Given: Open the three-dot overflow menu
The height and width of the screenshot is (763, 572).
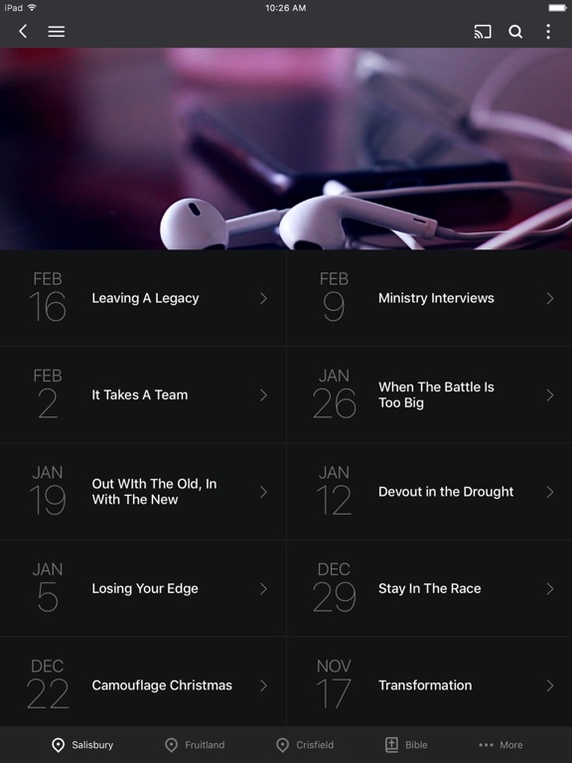Looking at the screenshot, I should click(x=548, y=32).
